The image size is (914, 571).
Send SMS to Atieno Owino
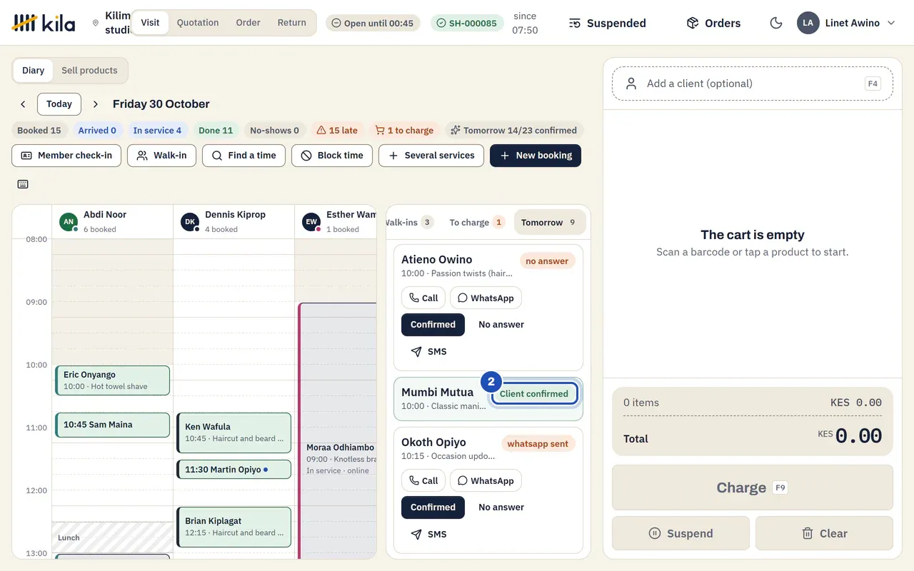tap(428, 351)
